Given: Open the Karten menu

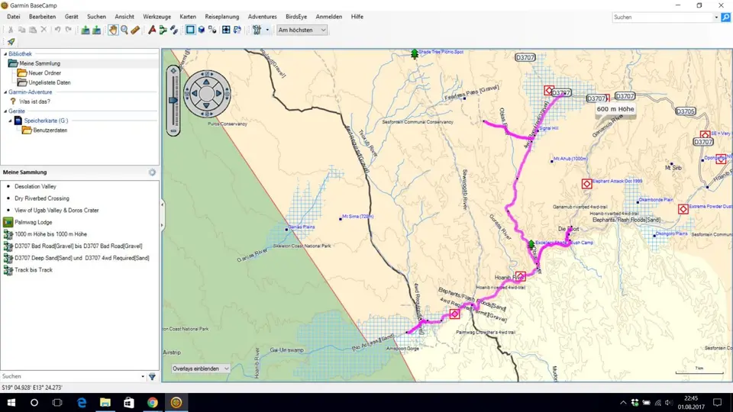Looking at the screenshot, I should [188, 16].
